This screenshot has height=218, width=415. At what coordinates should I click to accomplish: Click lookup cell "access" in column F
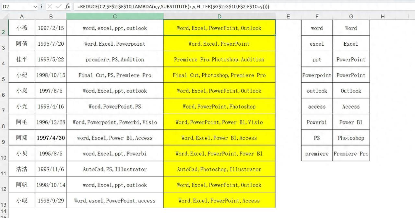[317, 107]
